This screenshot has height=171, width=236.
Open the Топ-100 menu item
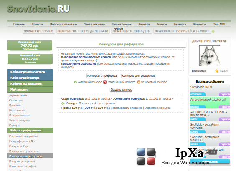tap(219, 24)
